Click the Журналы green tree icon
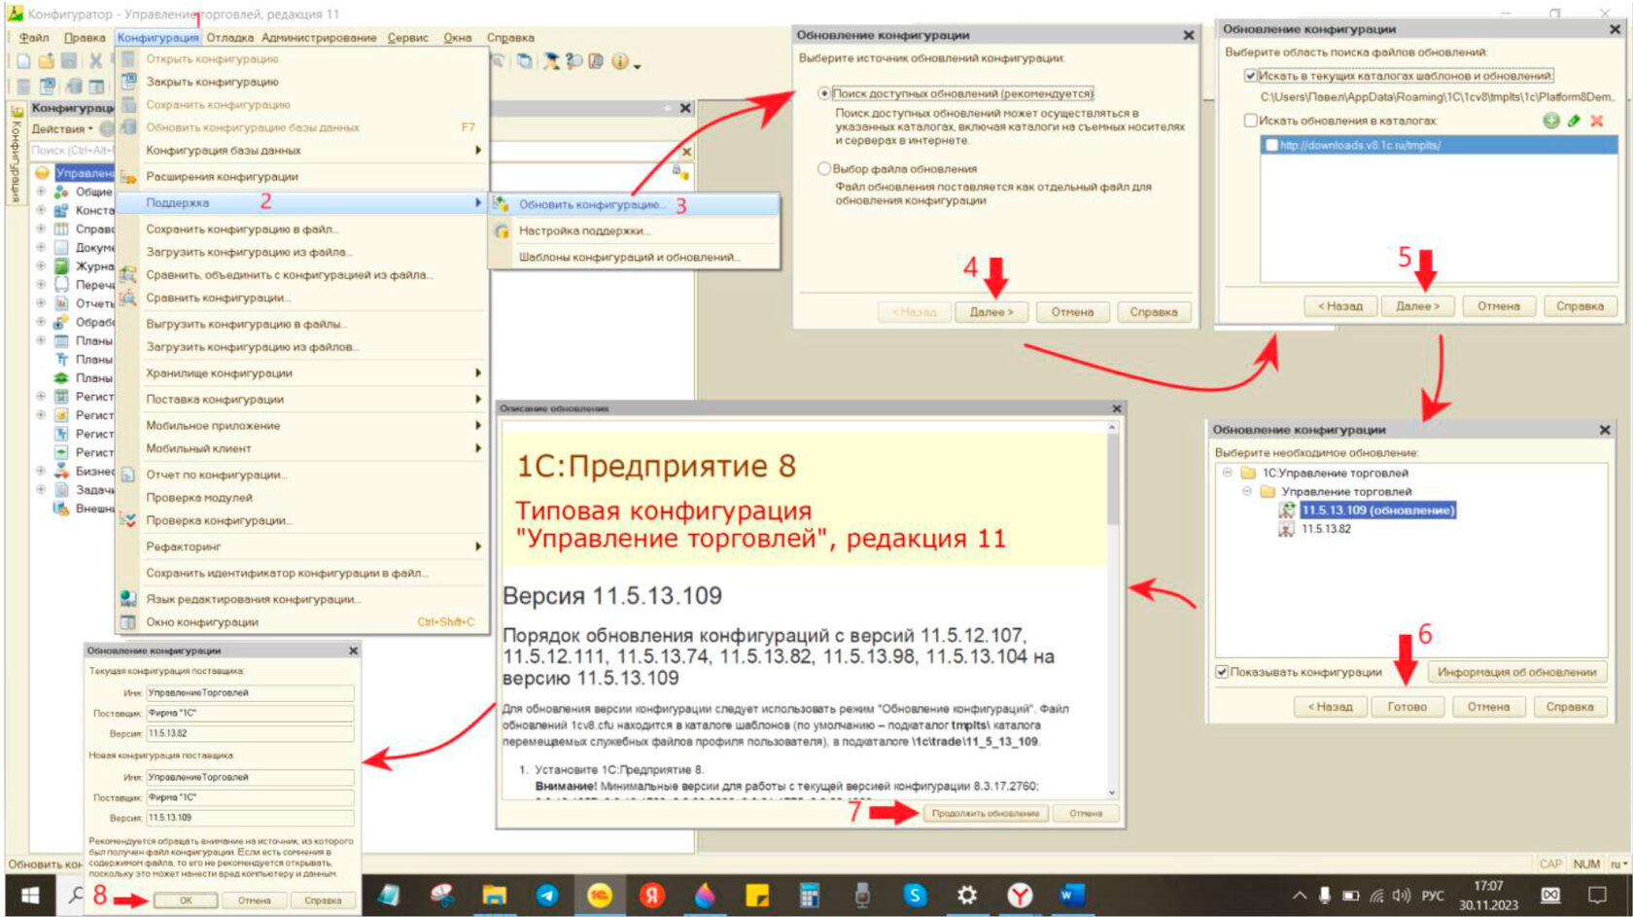1633x917 pixels. [61, 266]
